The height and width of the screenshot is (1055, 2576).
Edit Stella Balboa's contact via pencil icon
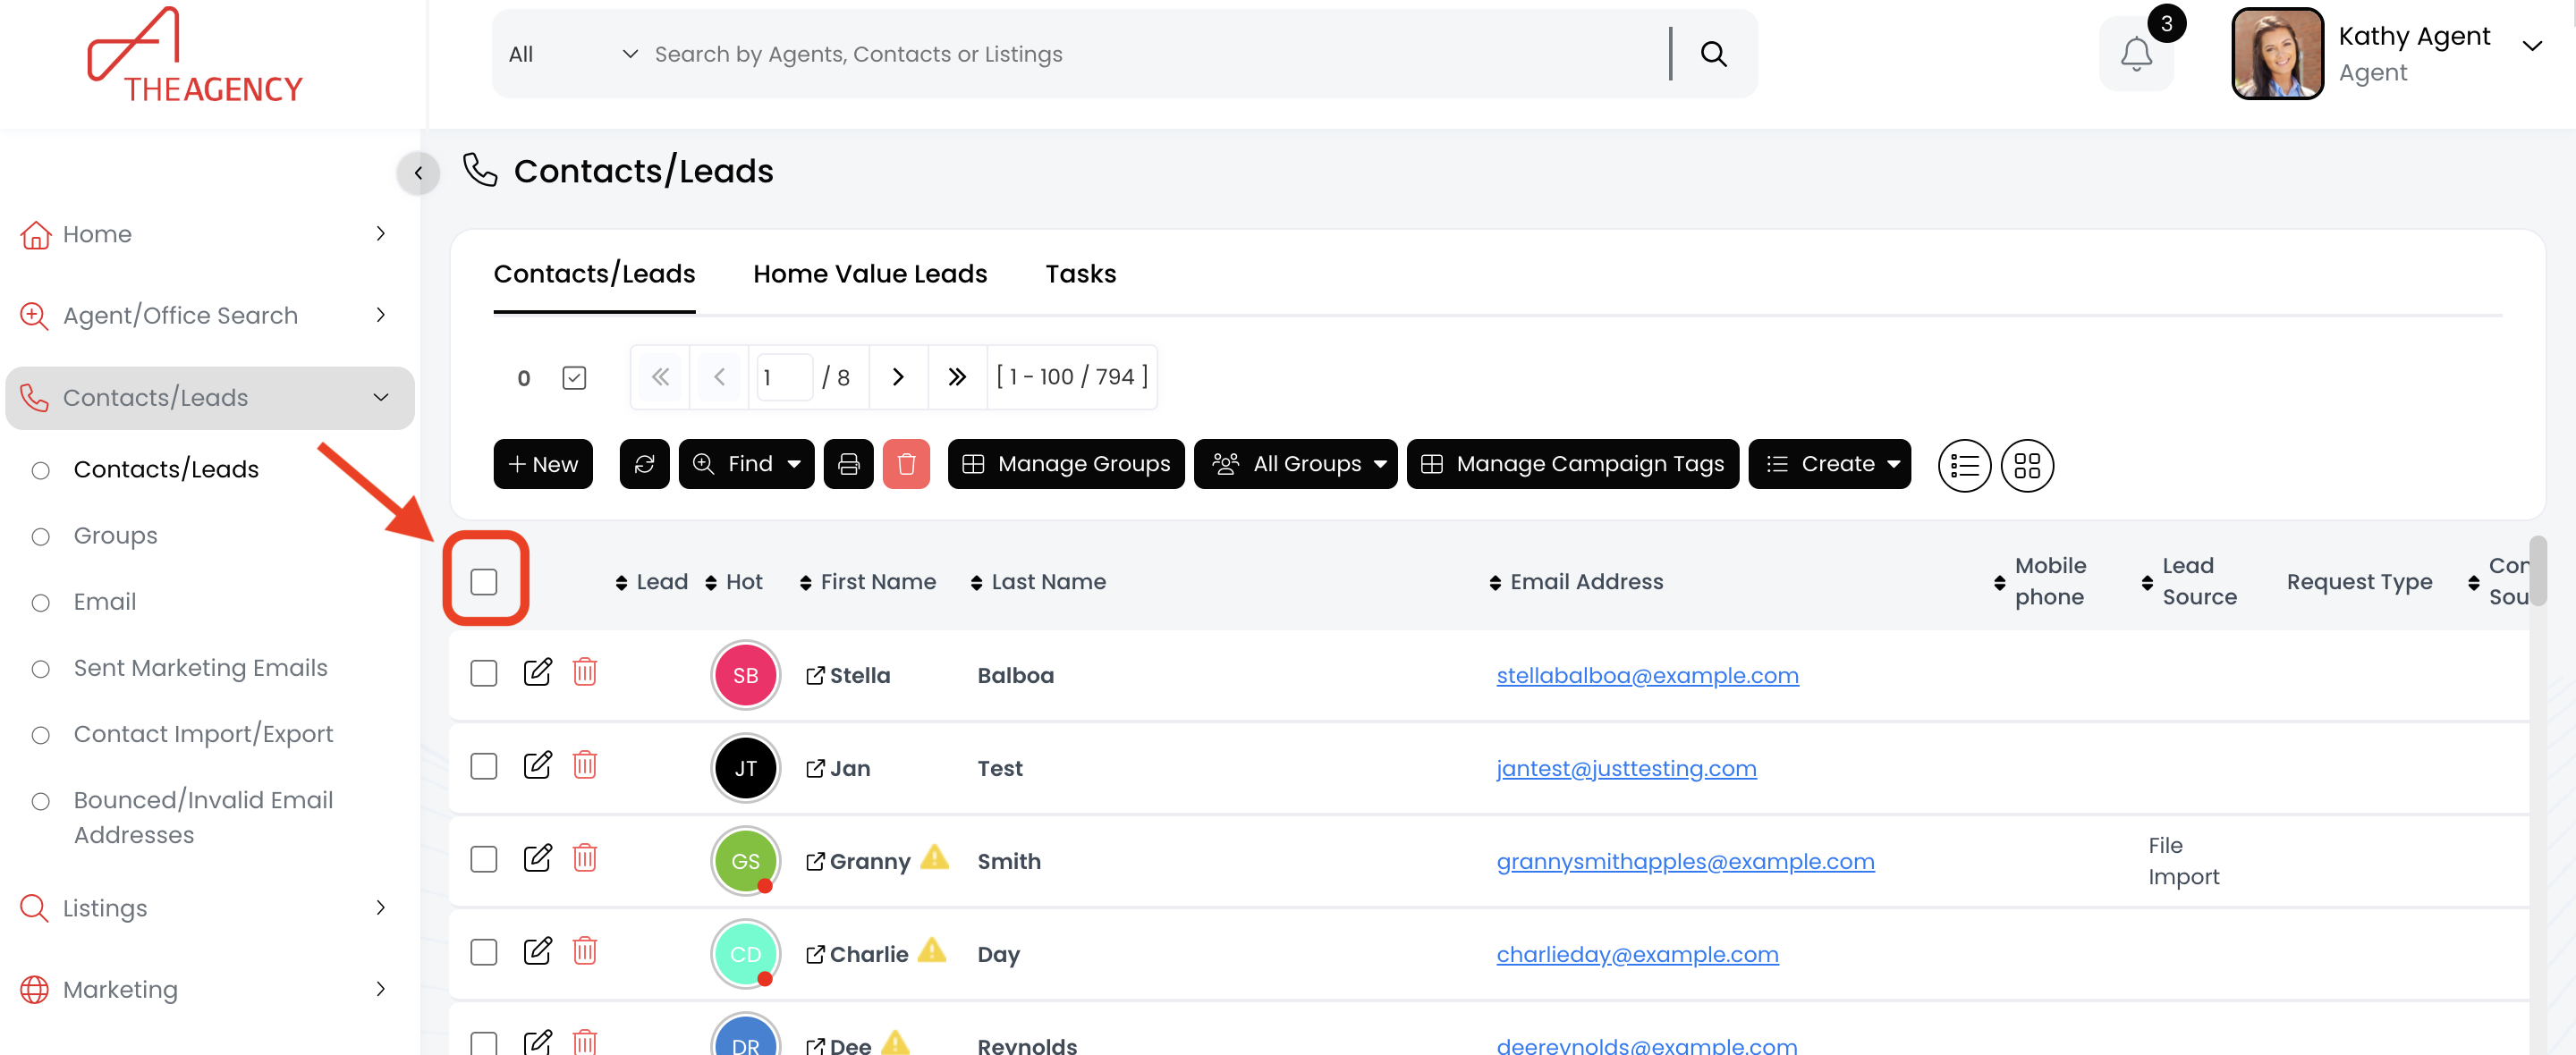pos(537,672)
